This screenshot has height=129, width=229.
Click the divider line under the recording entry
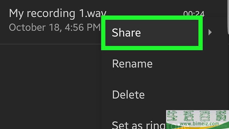click(x=50, y=44)
